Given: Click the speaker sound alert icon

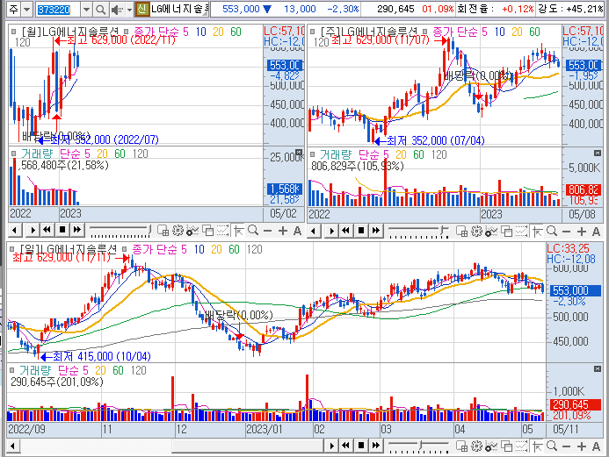Looking at the screenshot, I should point(116,10).
